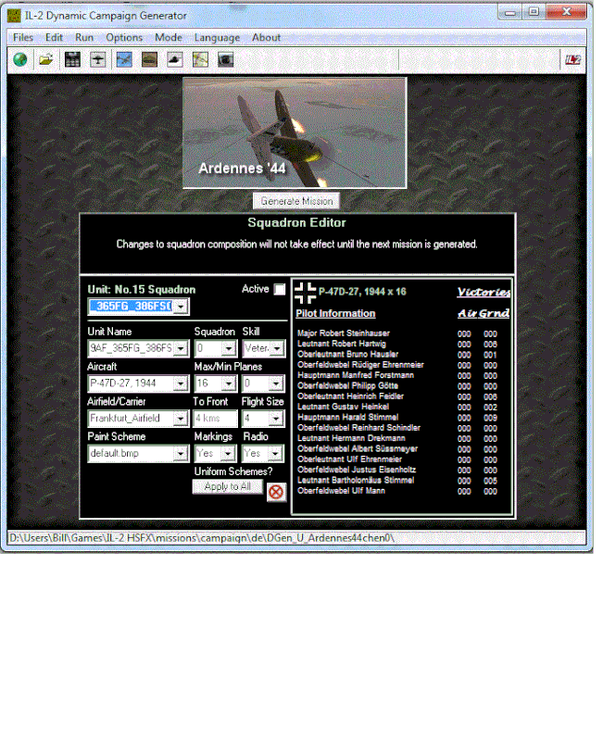Screen dimensions: 603x741
Task: Open the Run menu
Action: (x=84, y=37)
